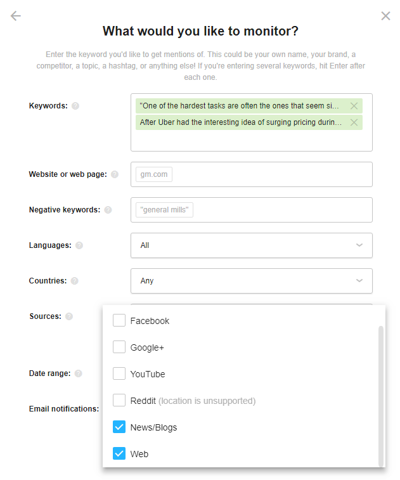Open the Date range help icon
Screen dimensions: 400x480
pos(79,373)
